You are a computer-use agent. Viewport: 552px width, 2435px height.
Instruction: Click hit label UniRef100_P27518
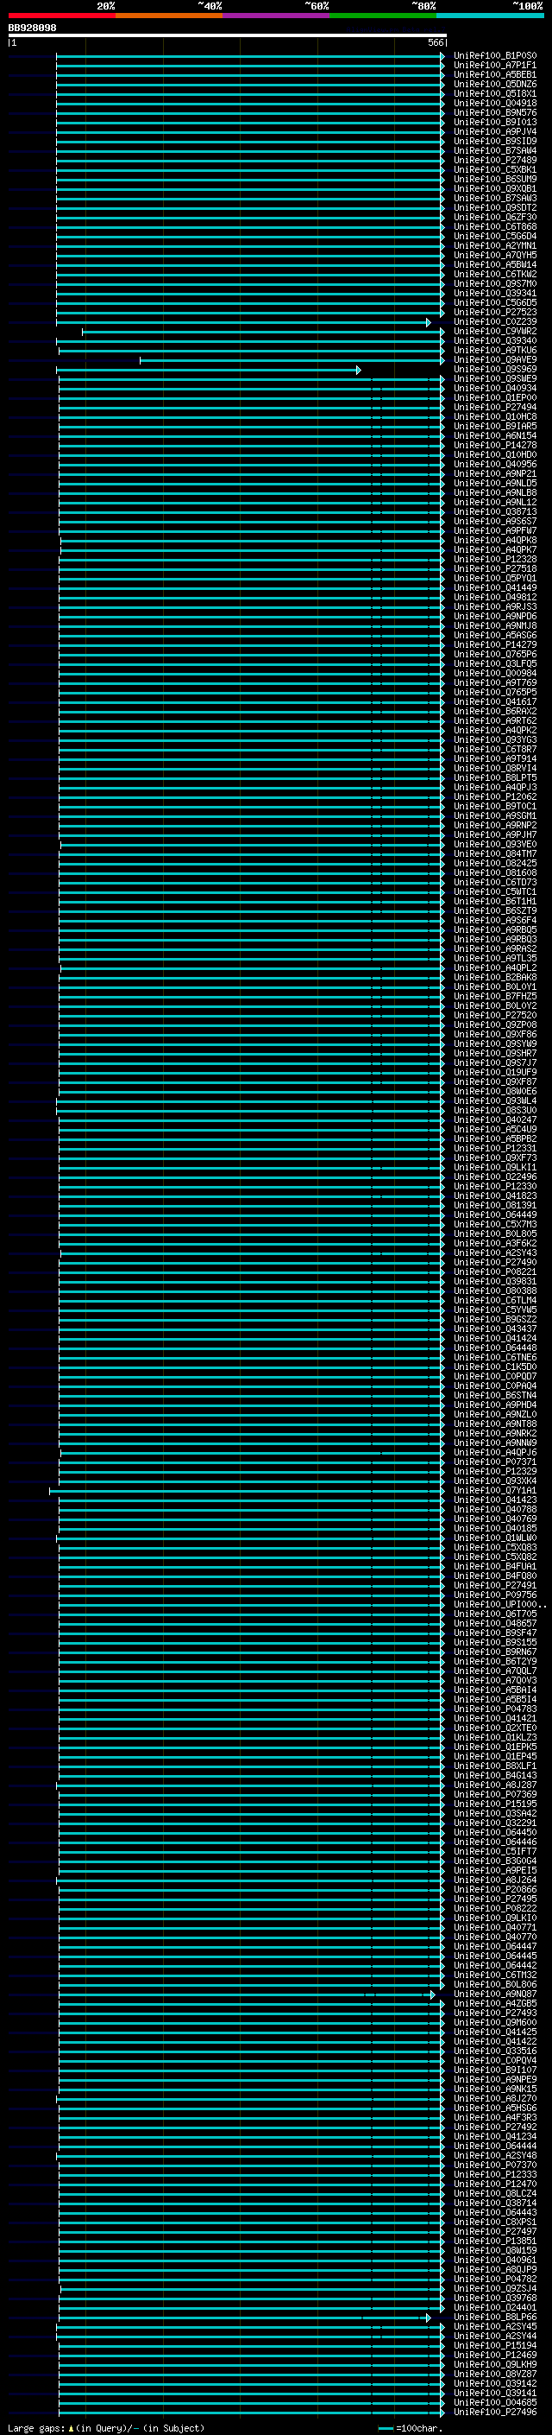pyautogui.click(x=494, y=569)
